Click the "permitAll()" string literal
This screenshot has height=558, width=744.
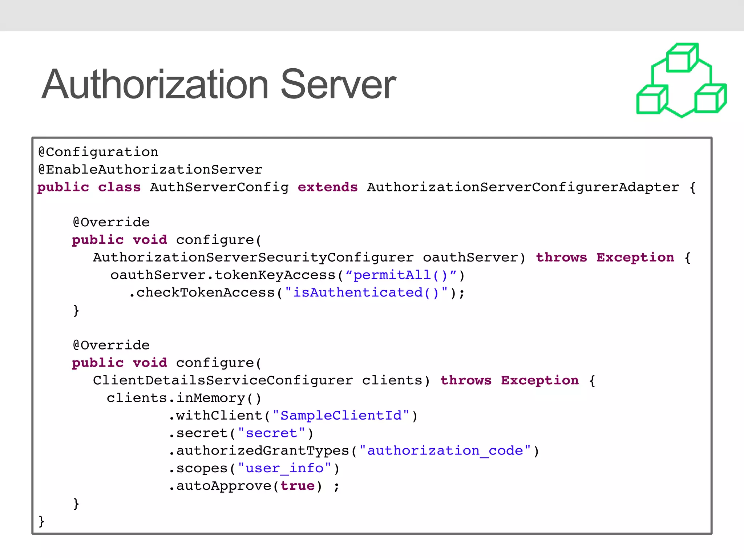(x=401, y=275)
